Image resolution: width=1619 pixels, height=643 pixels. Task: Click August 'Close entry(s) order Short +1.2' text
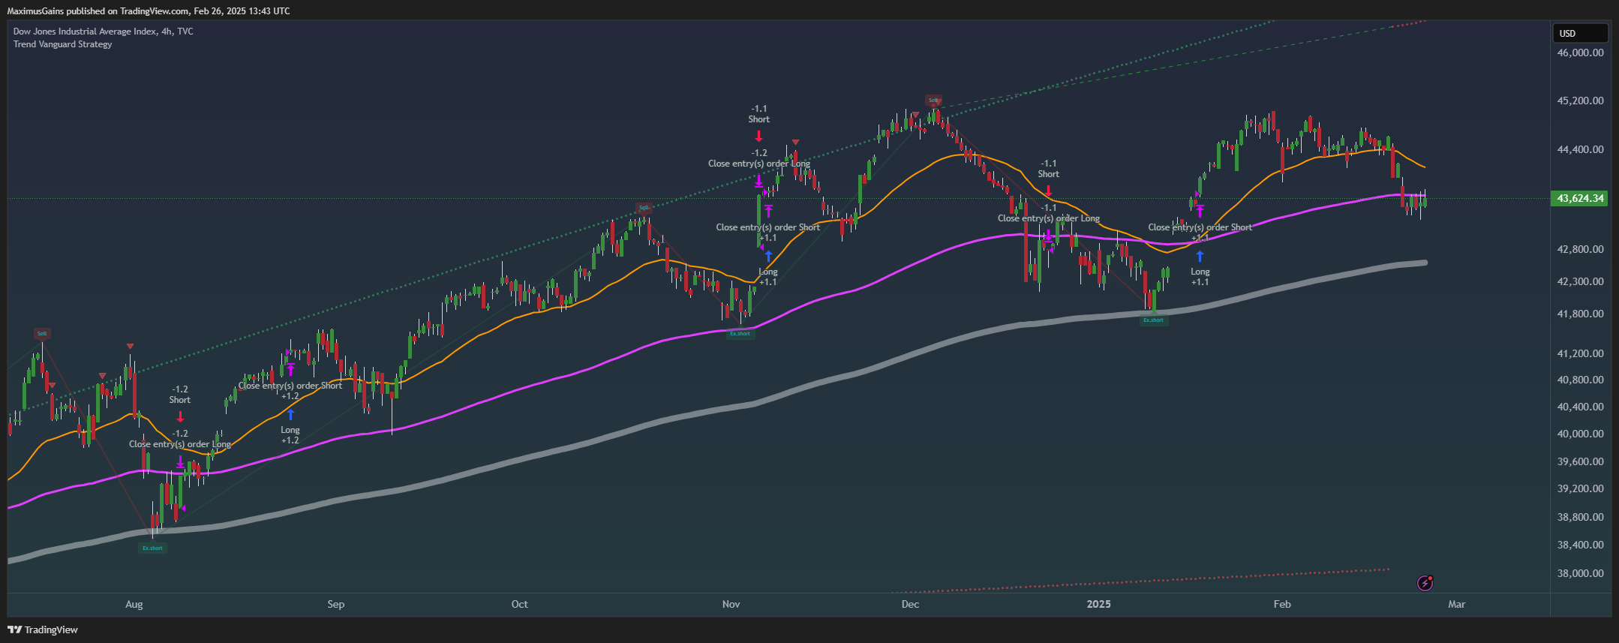point(290,391)
